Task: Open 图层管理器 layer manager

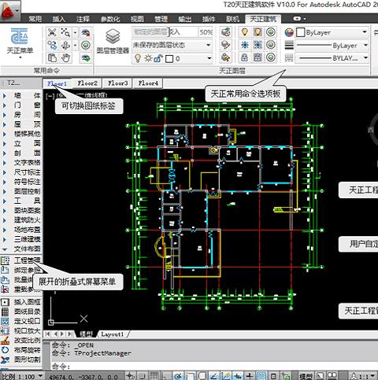Action: (x=113, y=41)
